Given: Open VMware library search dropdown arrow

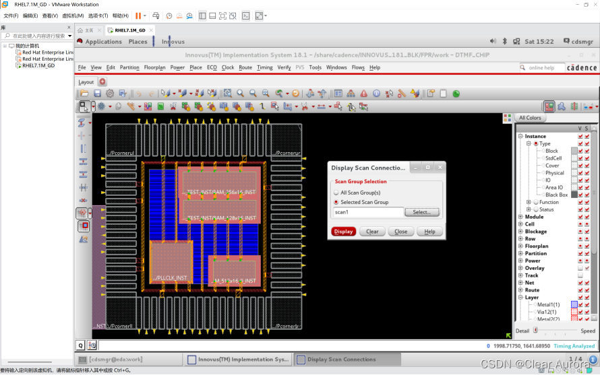Looking at the screenshot, I should tap(69, 36).
